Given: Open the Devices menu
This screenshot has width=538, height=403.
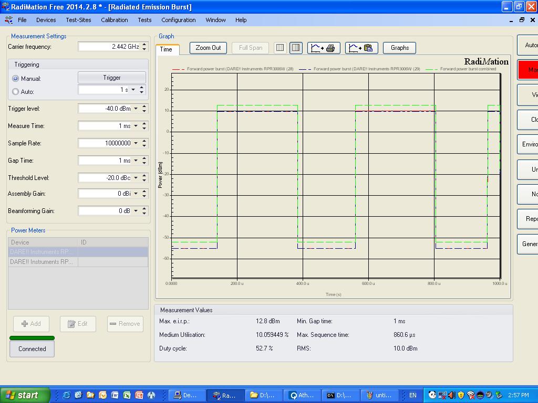Looking at the screenshot, I should (46, 20).
